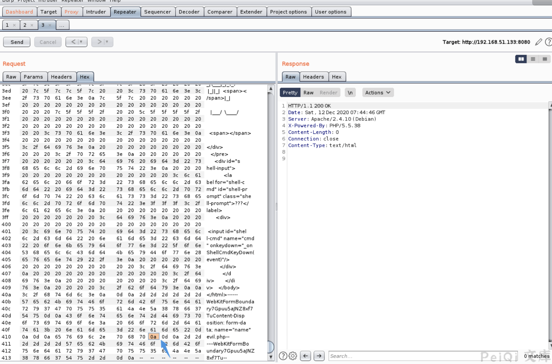552x364 pixels.
Task: Open the User options tab
Action: click(330, 12)
